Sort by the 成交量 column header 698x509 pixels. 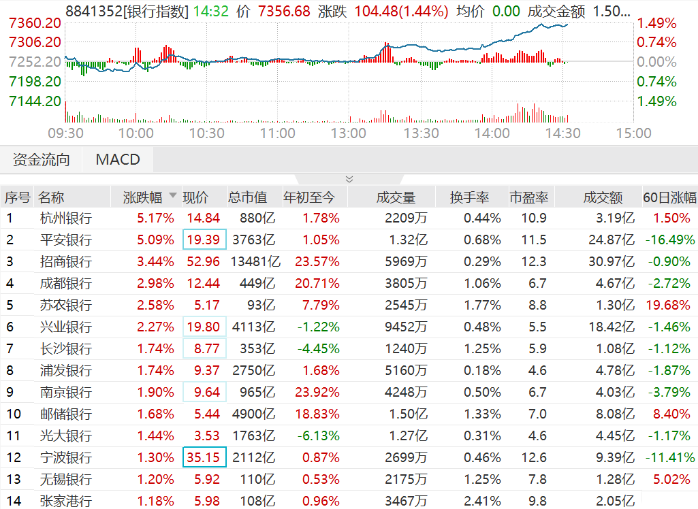(x=396, y=197)
